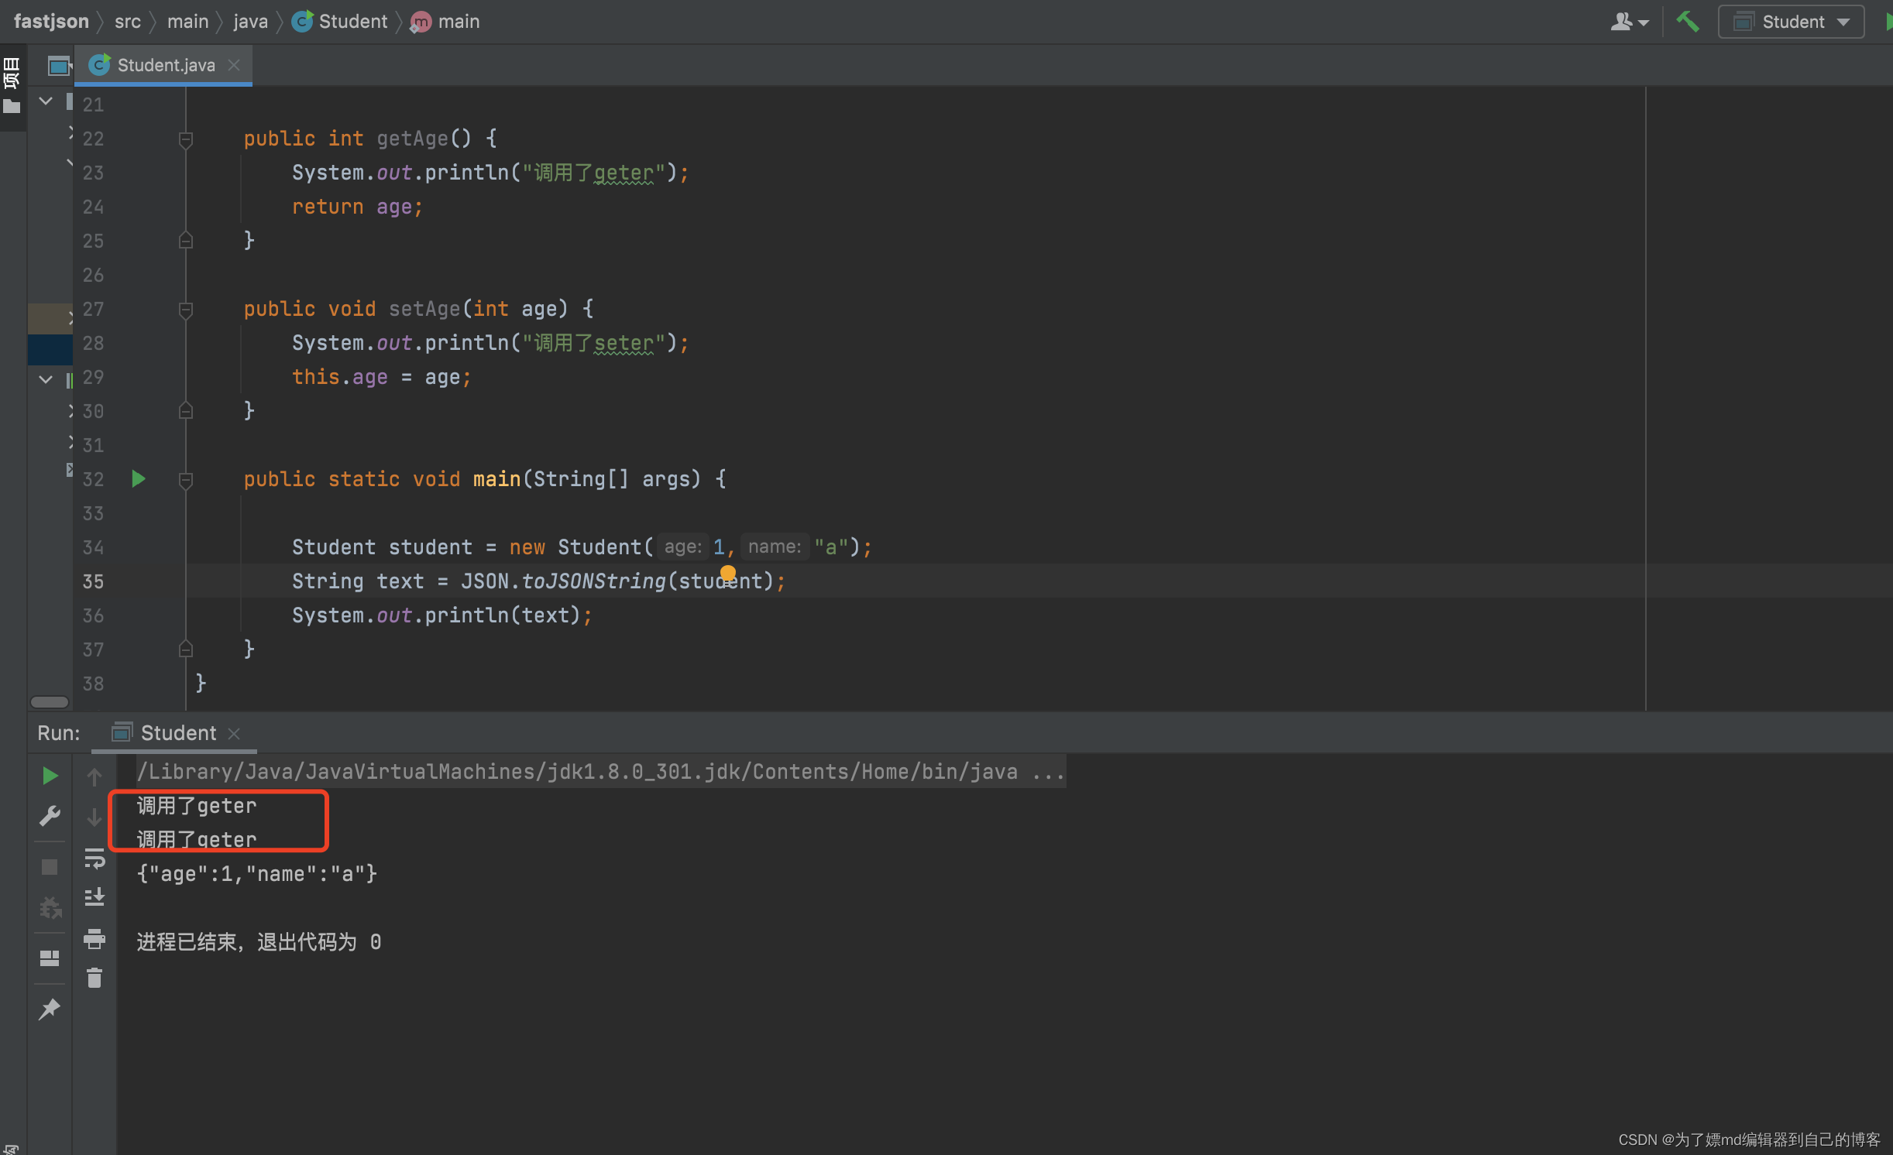Click the main folder in the breadcrumb
The height and width of the screenshot is (1155, 1893).
coord(187,21)
